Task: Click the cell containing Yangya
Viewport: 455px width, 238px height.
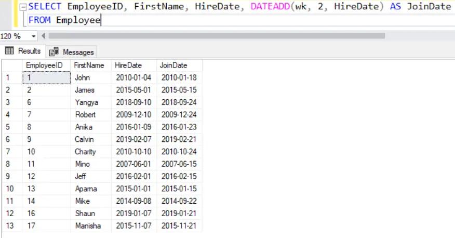Action: [86, 102]
